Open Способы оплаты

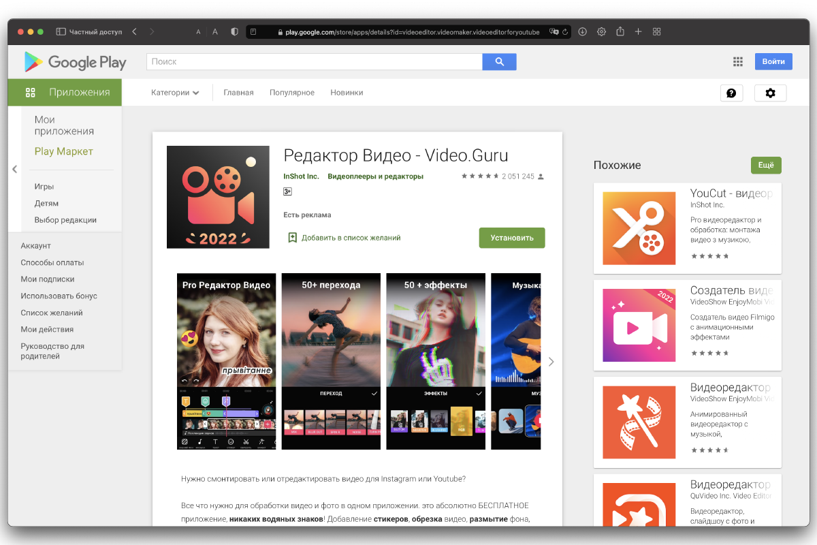pos(52,262)
